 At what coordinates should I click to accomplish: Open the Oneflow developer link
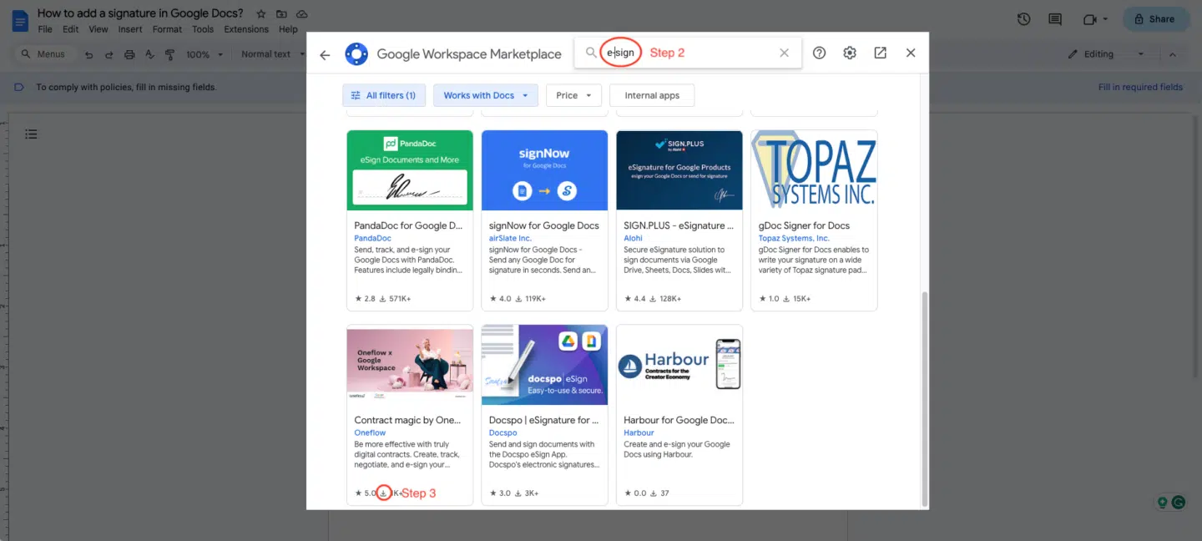370,432
